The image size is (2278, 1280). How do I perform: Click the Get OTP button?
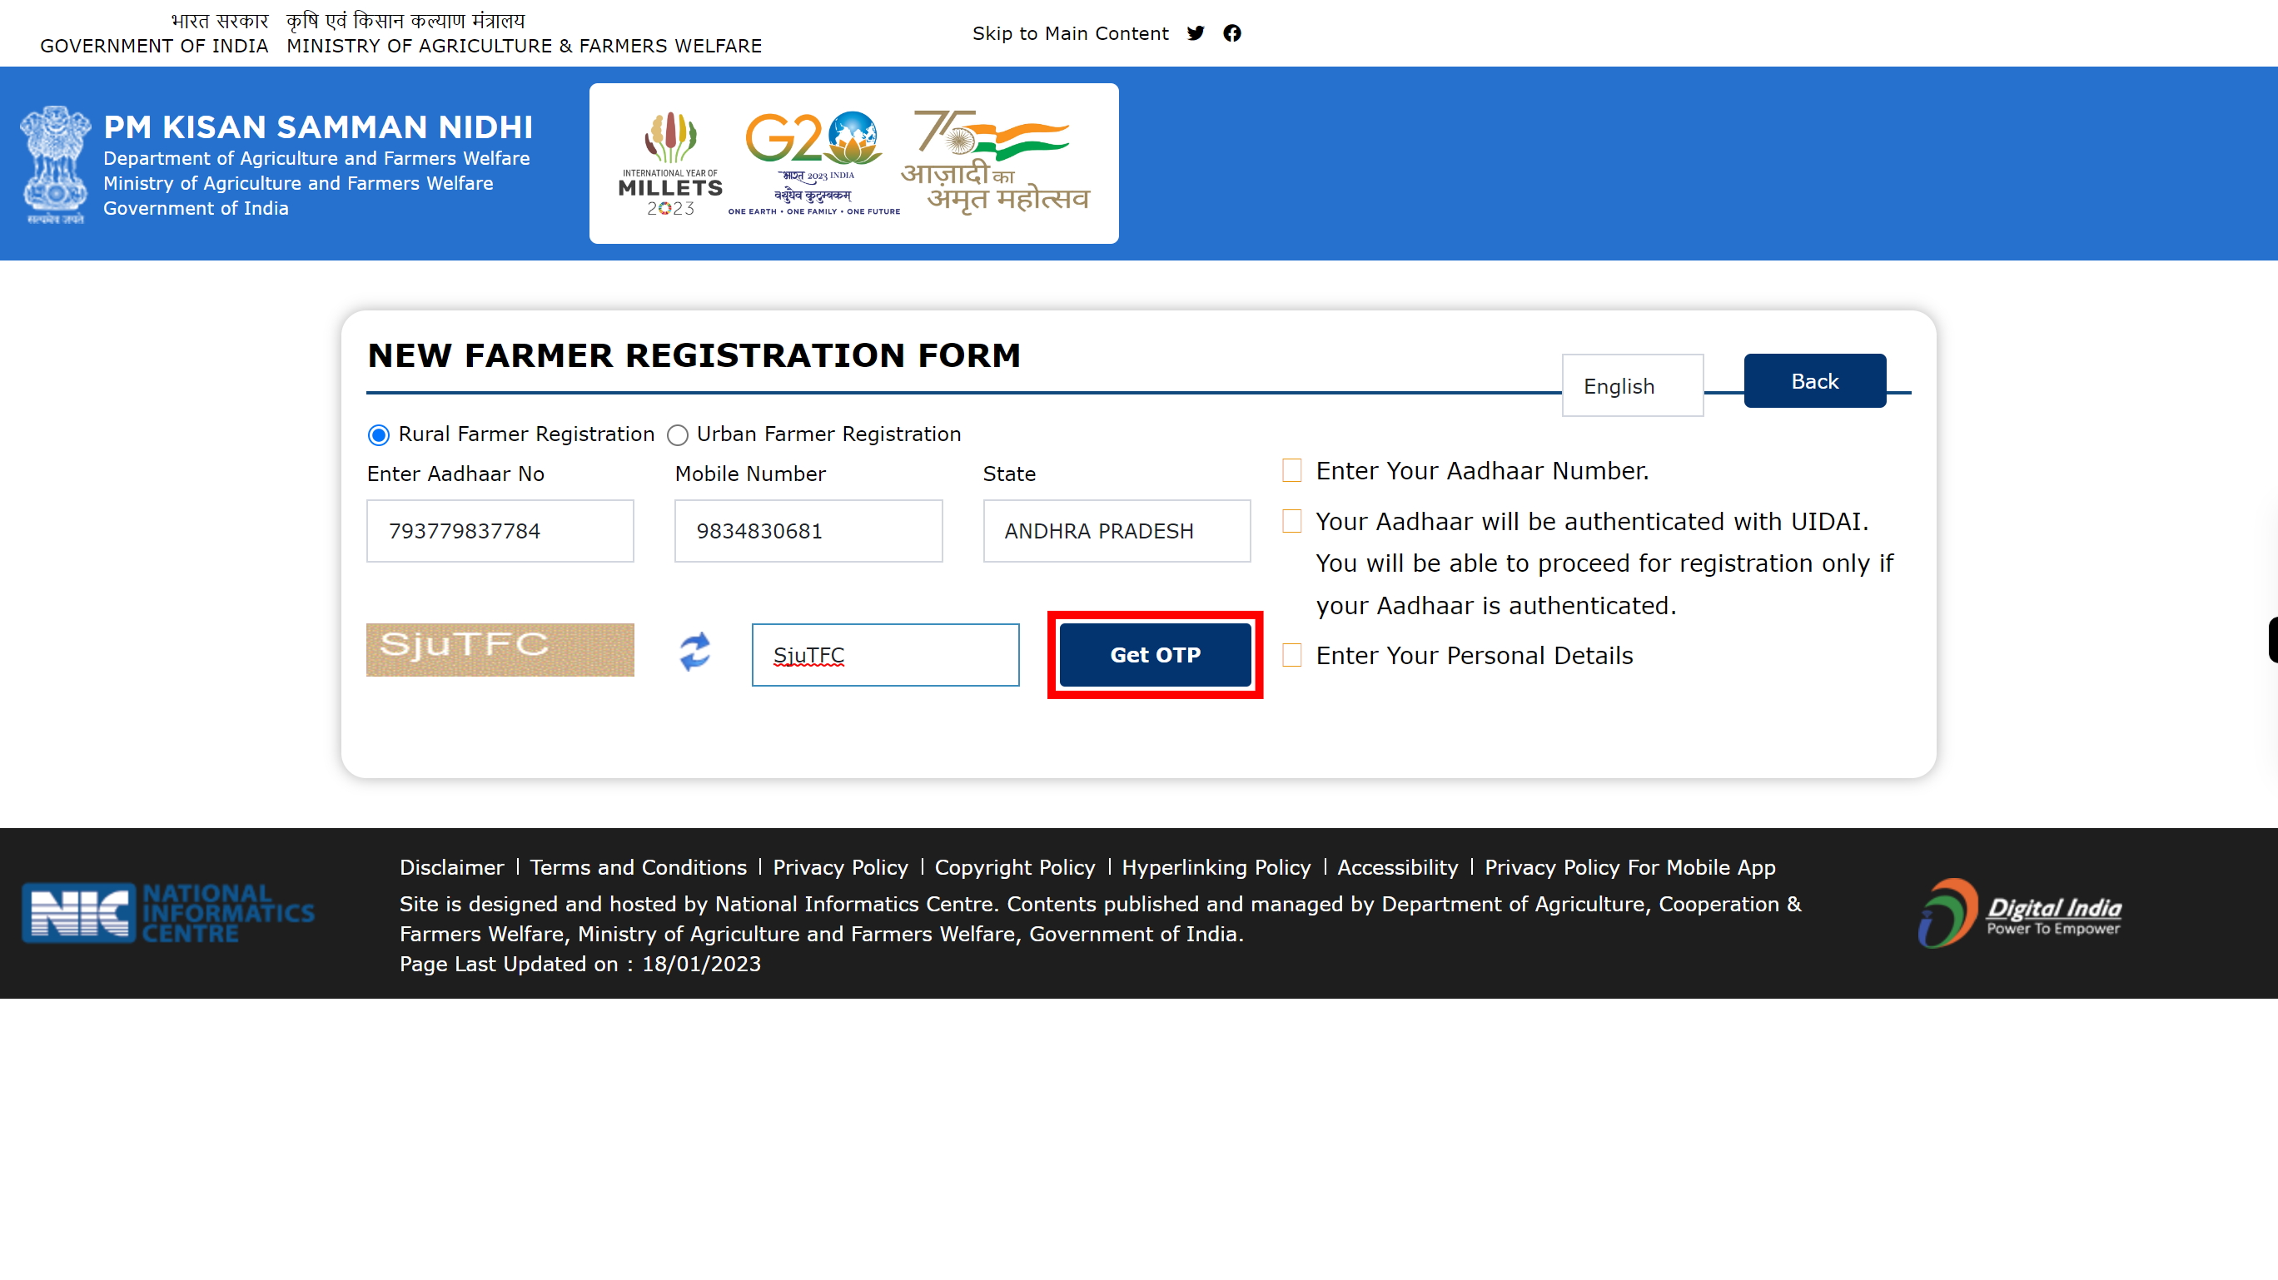(1155, 654)
